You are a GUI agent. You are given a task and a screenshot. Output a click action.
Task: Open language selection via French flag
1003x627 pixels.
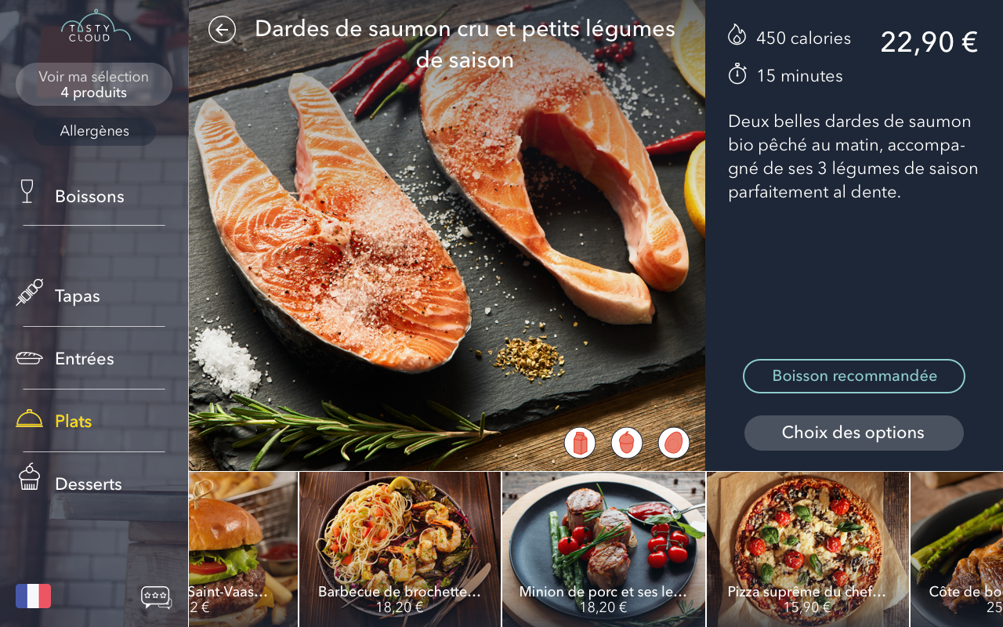click(x=33, y=596)
